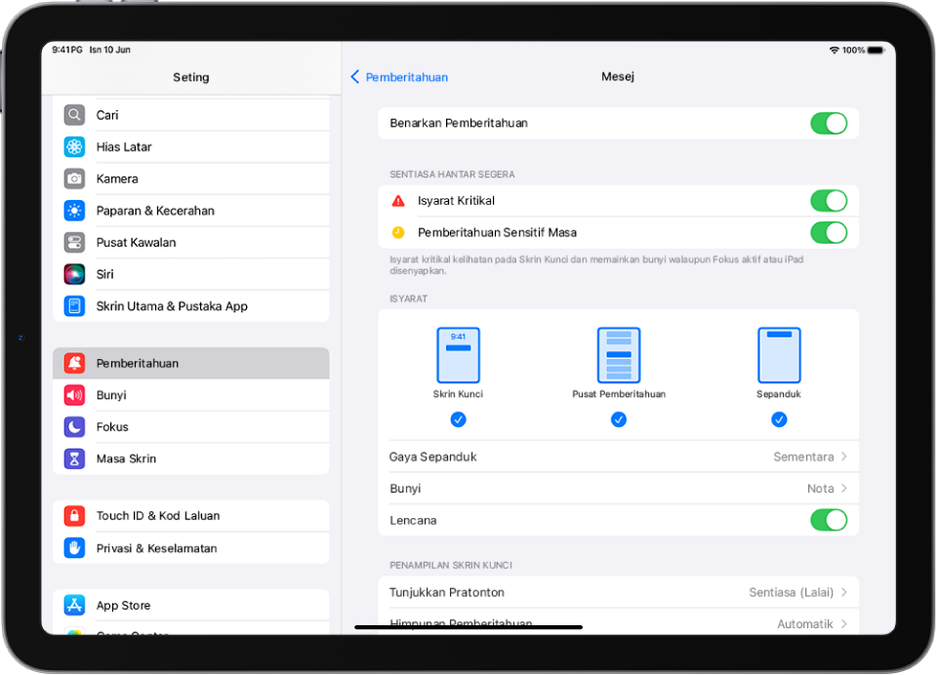Open Paparan & Kecerahan settings
Image resolution: width=937 pixels, height=675 pixels.
pyautogui.click(x=191, y=211)
